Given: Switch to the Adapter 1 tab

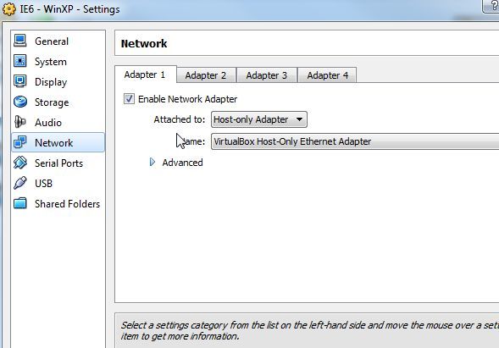Looking at the screenshot, I should click(145, 75).
